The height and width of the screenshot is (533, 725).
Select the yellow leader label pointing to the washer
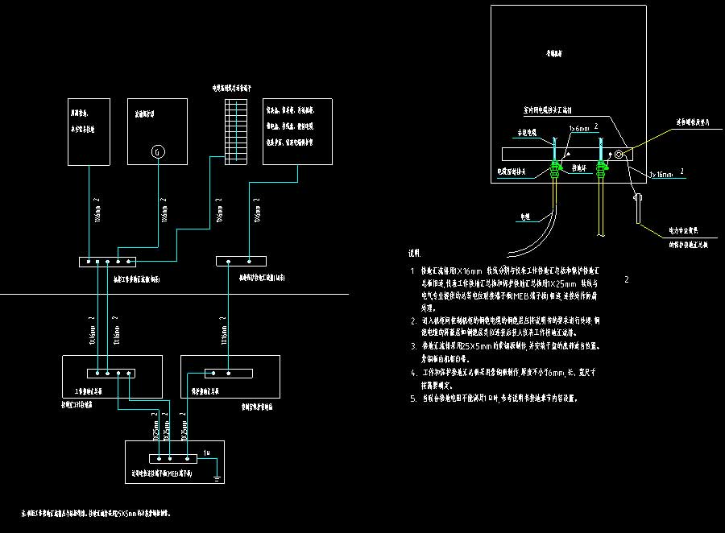pos(692,122)
